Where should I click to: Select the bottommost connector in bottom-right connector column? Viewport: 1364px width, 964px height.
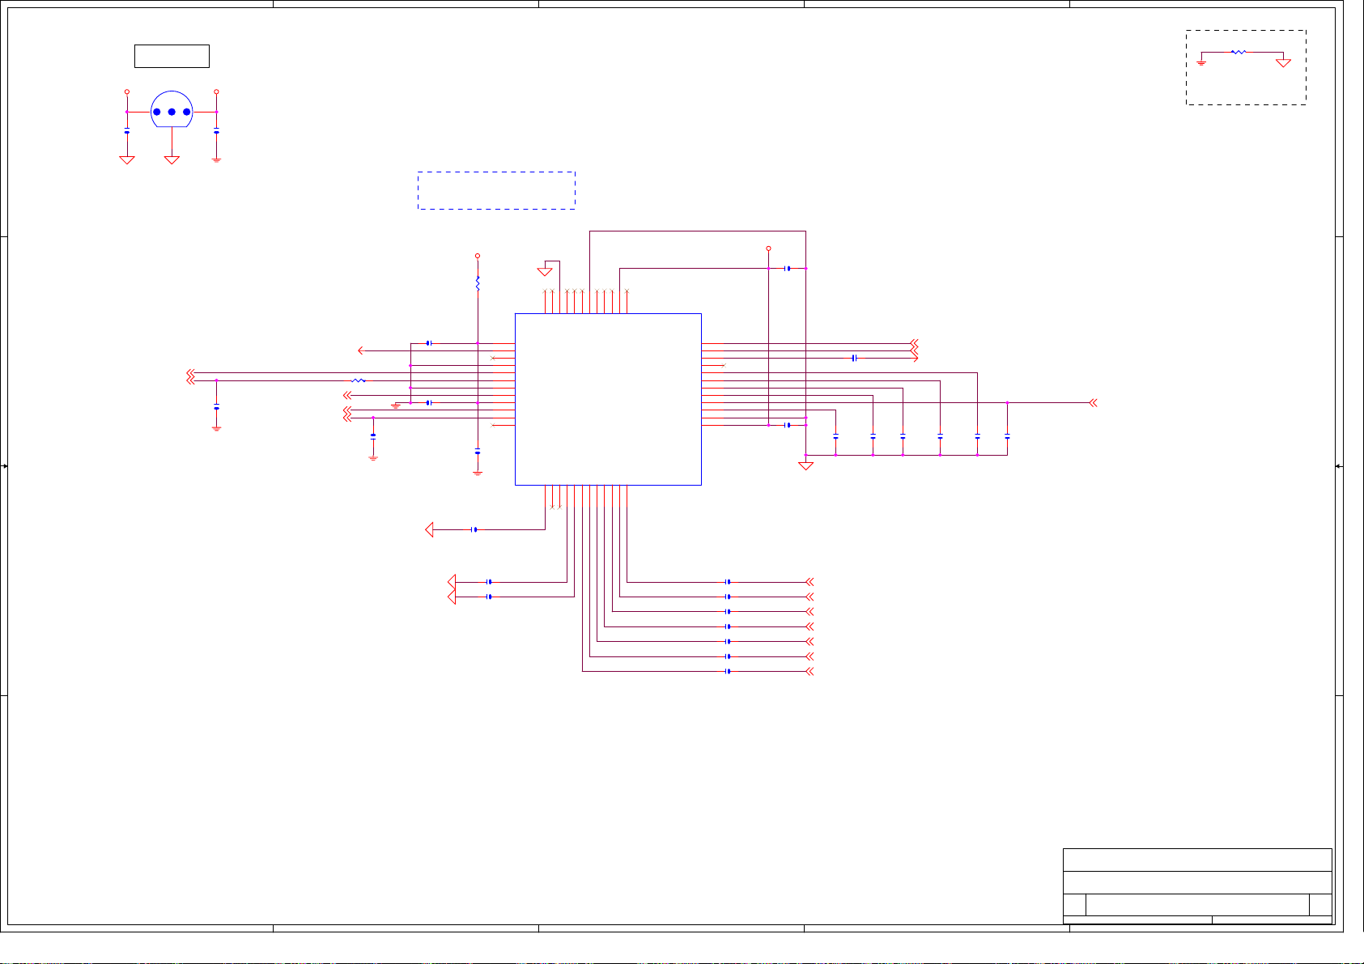(x=809, y=672)
